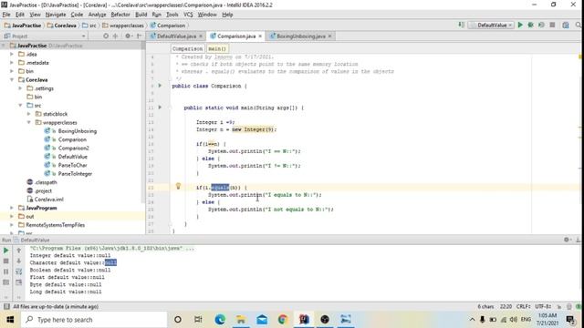Rerun DefaultValue in the Run panel
Viewport: 584px width, 328px height.
point(6,251)
